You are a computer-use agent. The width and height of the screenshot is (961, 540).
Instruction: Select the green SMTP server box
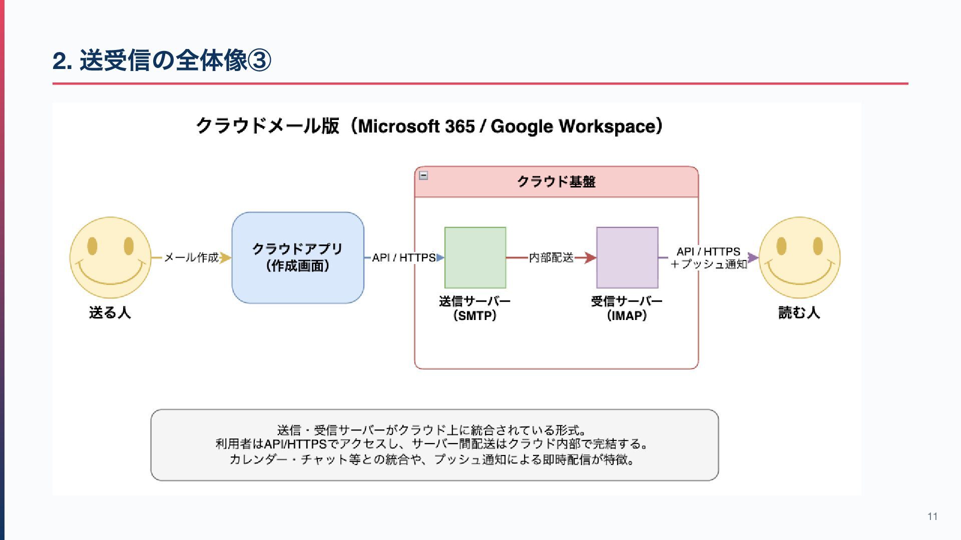475,257
